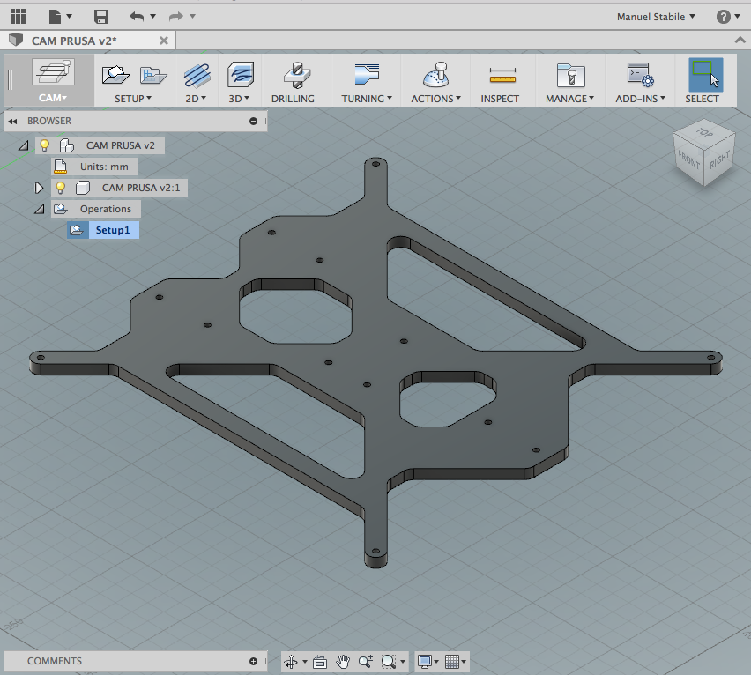Click the 2D milling strategies icon
This screenshot has height=675, width=751.
click(x=197, y=75)
